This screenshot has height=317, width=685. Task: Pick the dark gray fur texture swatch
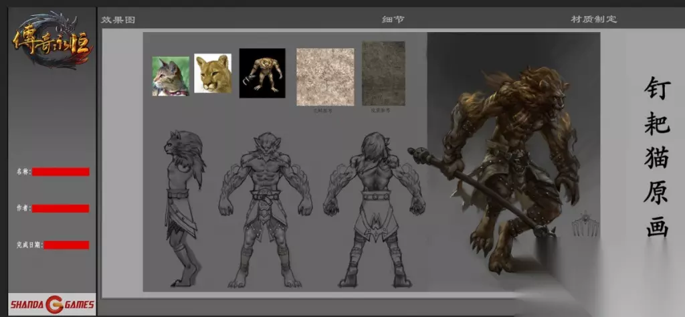click(x=383, y=74)
